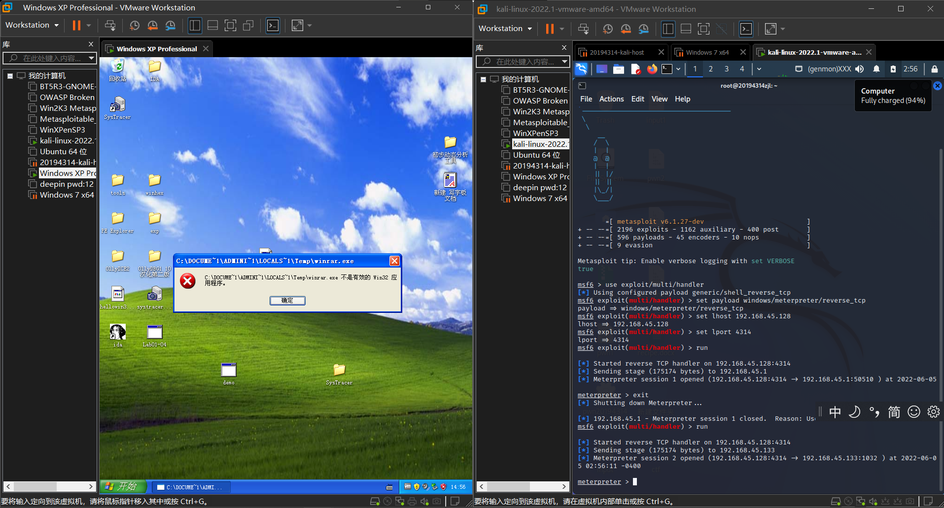Open stretch guest dropdown in XP window
Screen dimensions: 944x508
coord(310,25)
